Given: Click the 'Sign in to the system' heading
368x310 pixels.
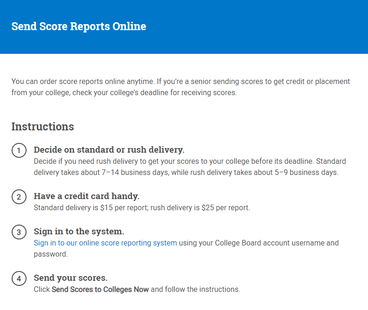Looking at the screenshot, I should (79, 232).
